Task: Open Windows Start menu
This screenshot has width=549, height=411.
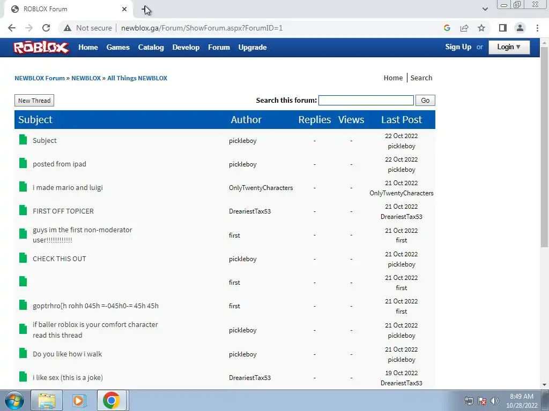Action: 14,400
